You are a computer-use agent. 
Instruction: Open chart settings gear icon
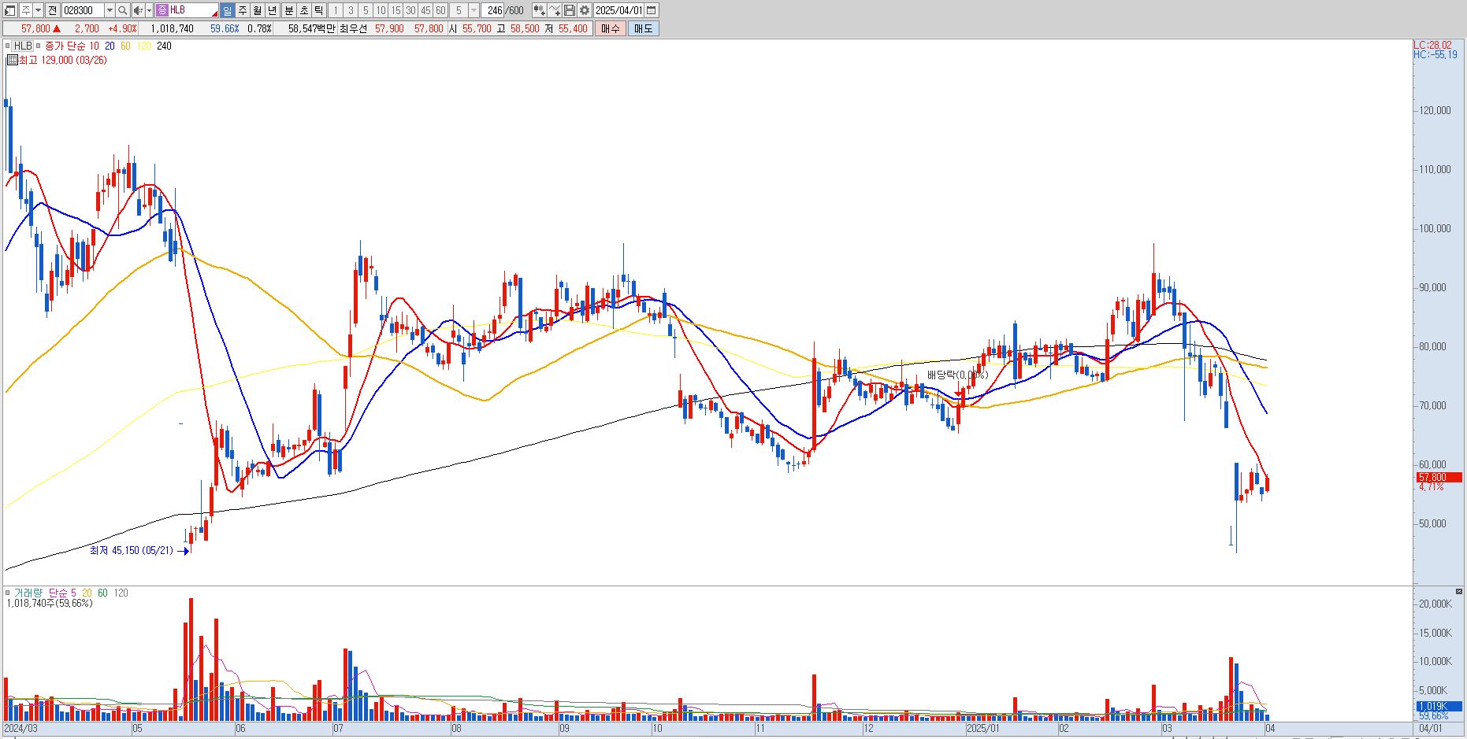(x=585, y=10)
